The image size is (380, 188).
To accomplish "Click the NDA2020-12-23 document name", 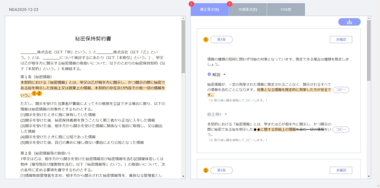I will point(23,10).
